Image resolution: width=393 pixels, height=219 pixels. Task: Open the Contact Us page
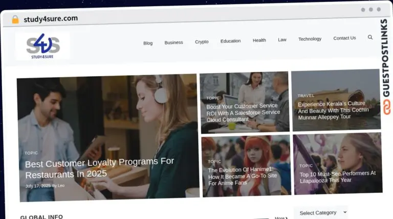point(344,38)
